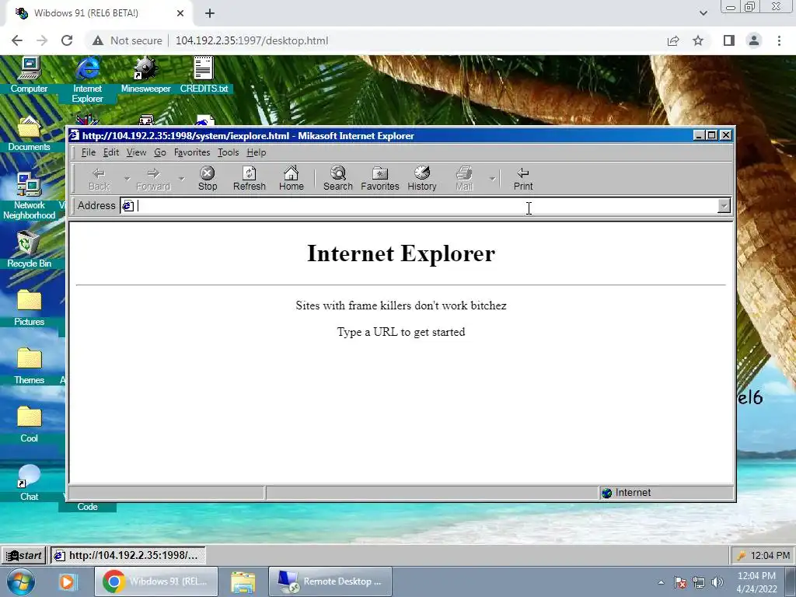
Task: Click the Internet zone globe in status bar
Action: point(606,493)
